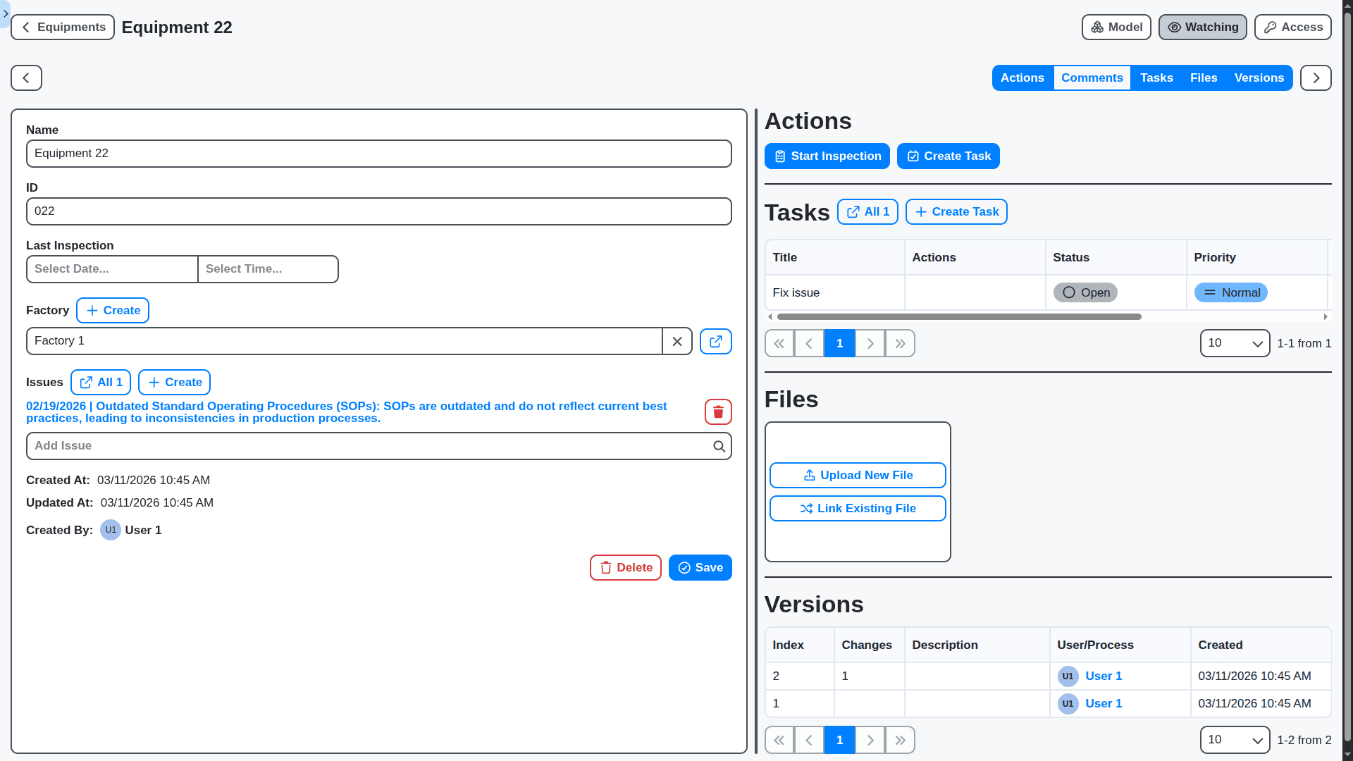
Task: Switch to the Files tab
Action: (x=1203, y=78)
